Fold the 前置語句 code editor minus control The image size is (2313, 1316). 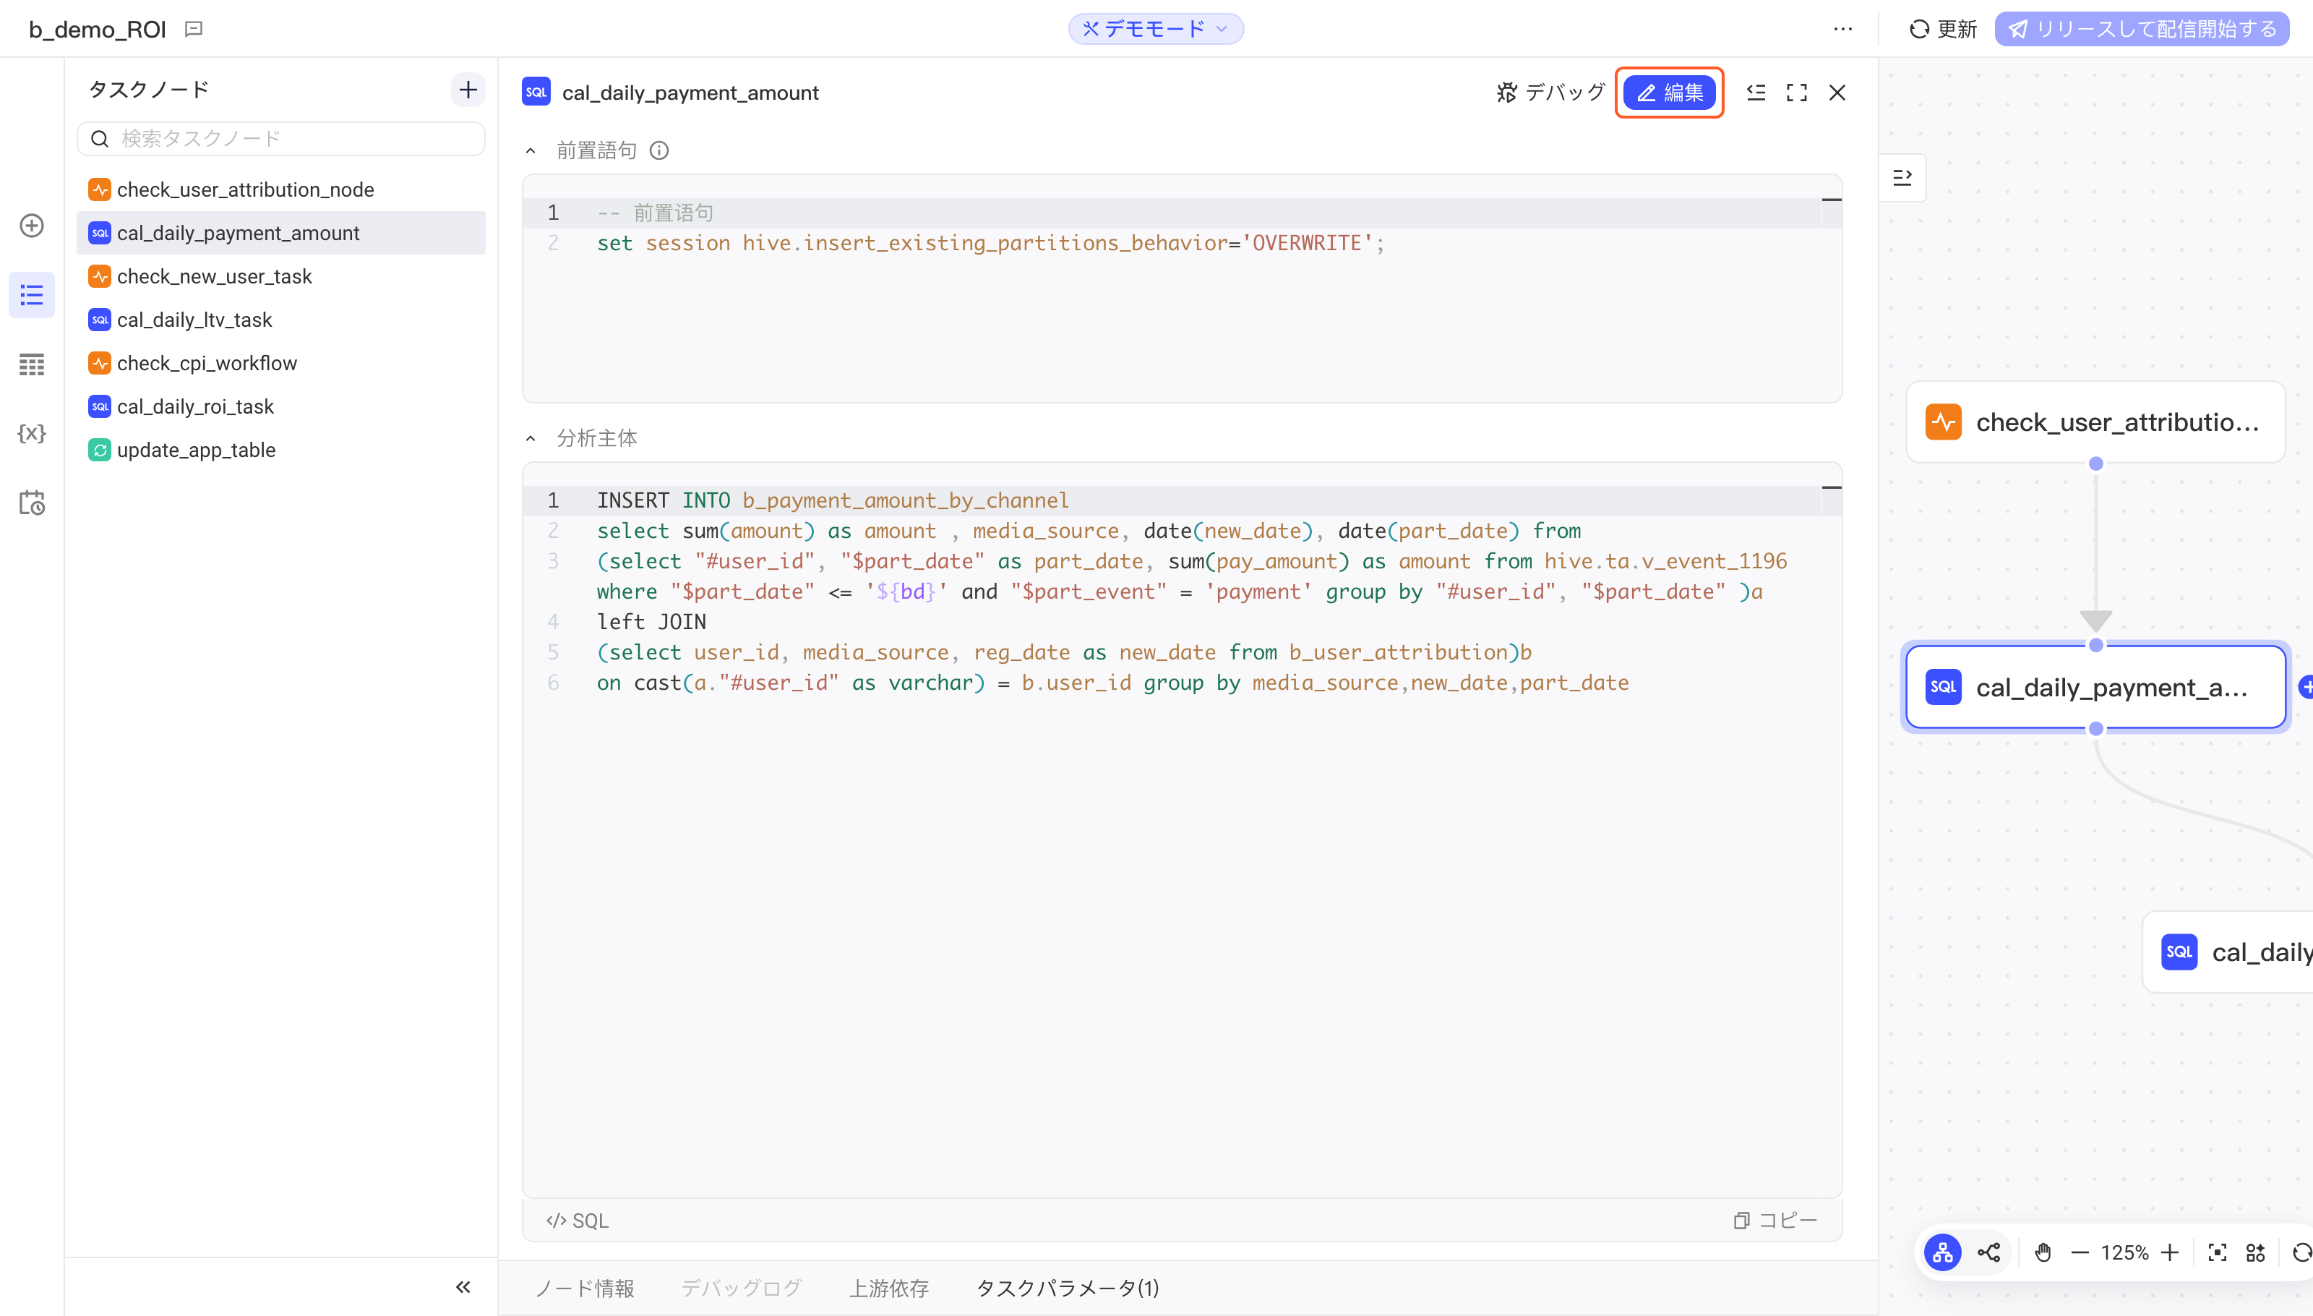click(x=1832, y=200)
